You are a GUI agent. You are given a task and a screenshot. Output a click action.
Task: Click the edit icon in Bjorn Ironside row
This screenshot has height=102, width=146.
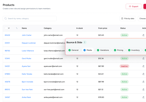(x=143, y=82)
